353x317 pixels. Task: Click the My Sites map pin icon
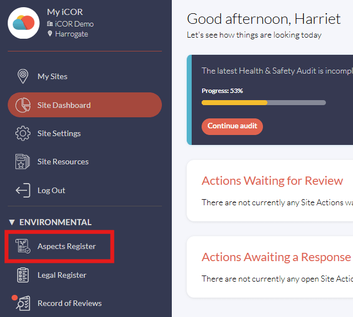[23, 76]
